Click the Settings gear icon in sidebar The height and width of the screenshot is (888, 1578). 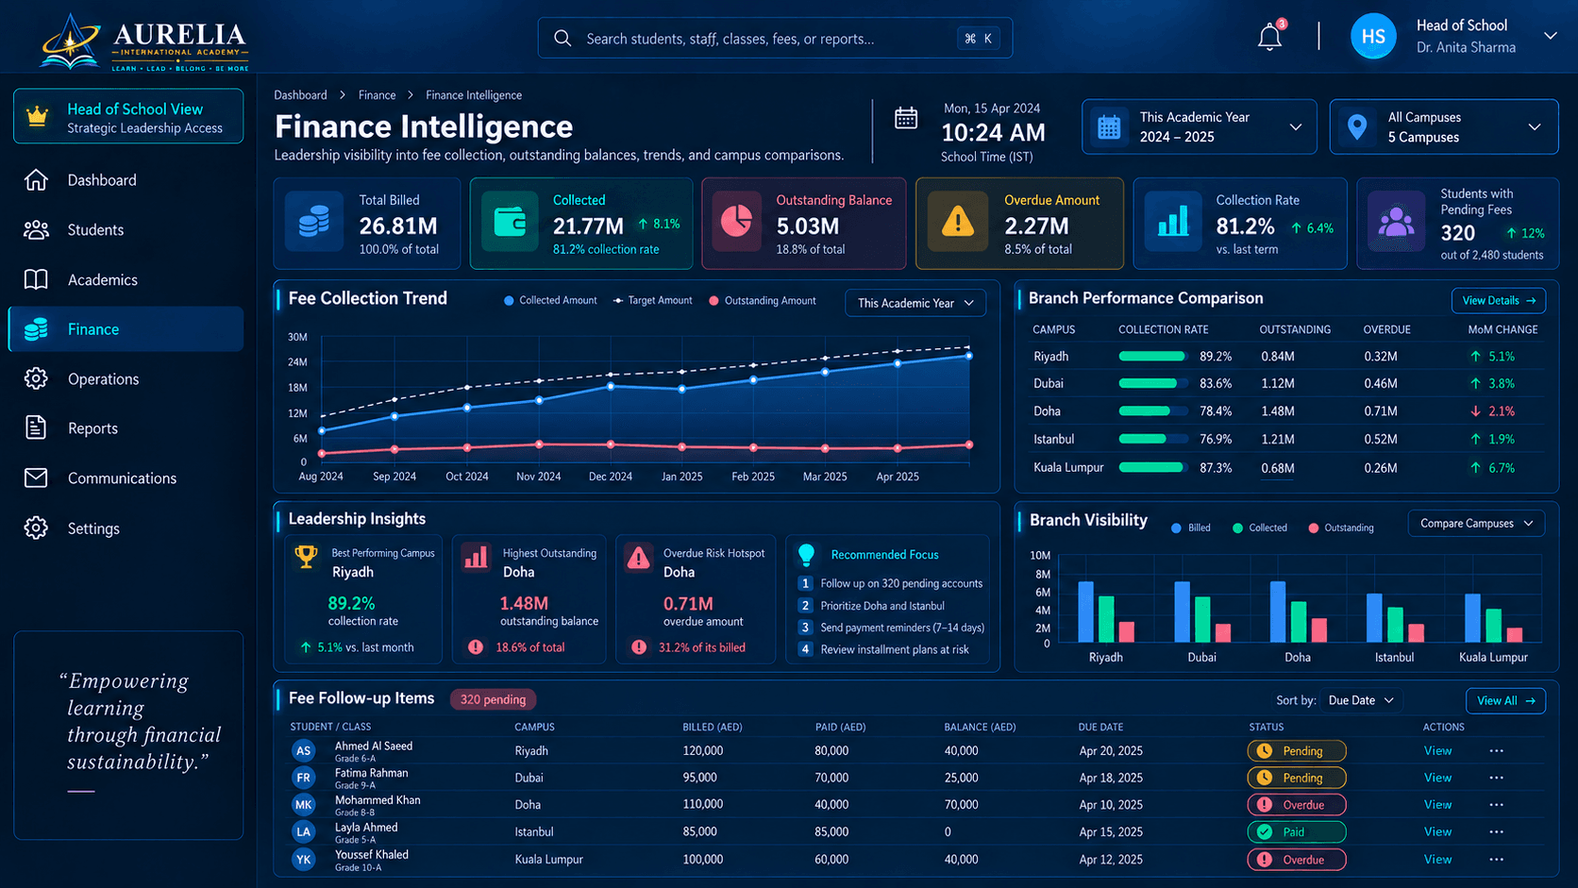pyautogui.click(x=36, y=528)
